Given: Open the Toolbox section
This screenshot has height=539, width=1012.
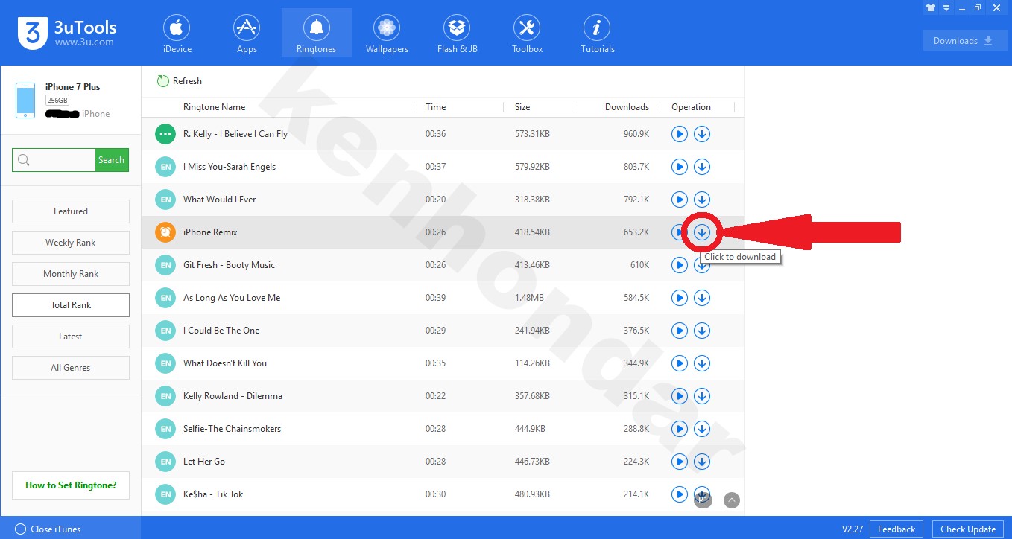Looking at the screenshot, I should tap(527, 34).
